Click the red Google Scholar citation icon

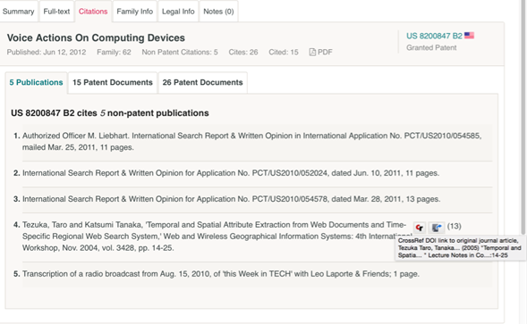[420, 228]
